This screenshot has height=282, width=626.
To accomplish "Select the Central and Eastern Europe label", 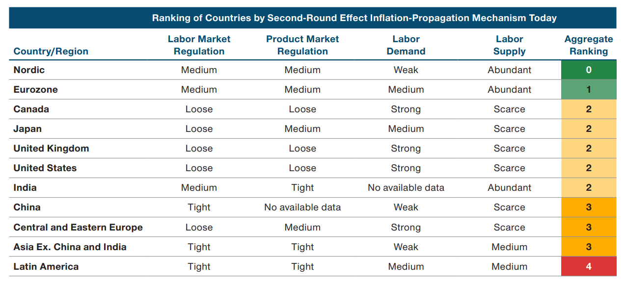I will click(x=78, y=227).
